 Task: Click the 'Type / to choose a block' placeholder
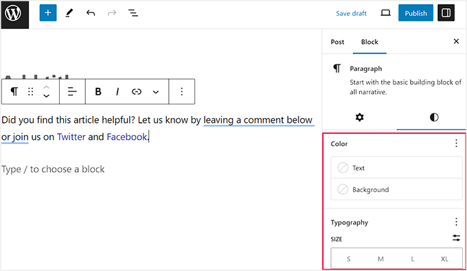(x=53, y=169)
